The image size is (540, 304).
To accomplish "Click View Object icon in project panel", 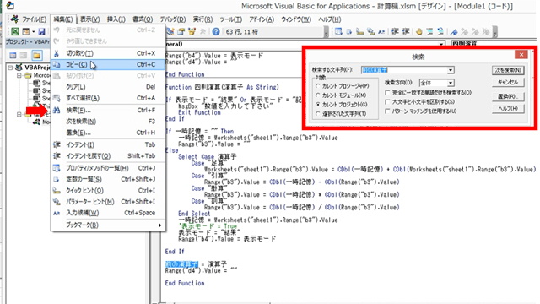I will pyautogui.click(x=24, y=55).
